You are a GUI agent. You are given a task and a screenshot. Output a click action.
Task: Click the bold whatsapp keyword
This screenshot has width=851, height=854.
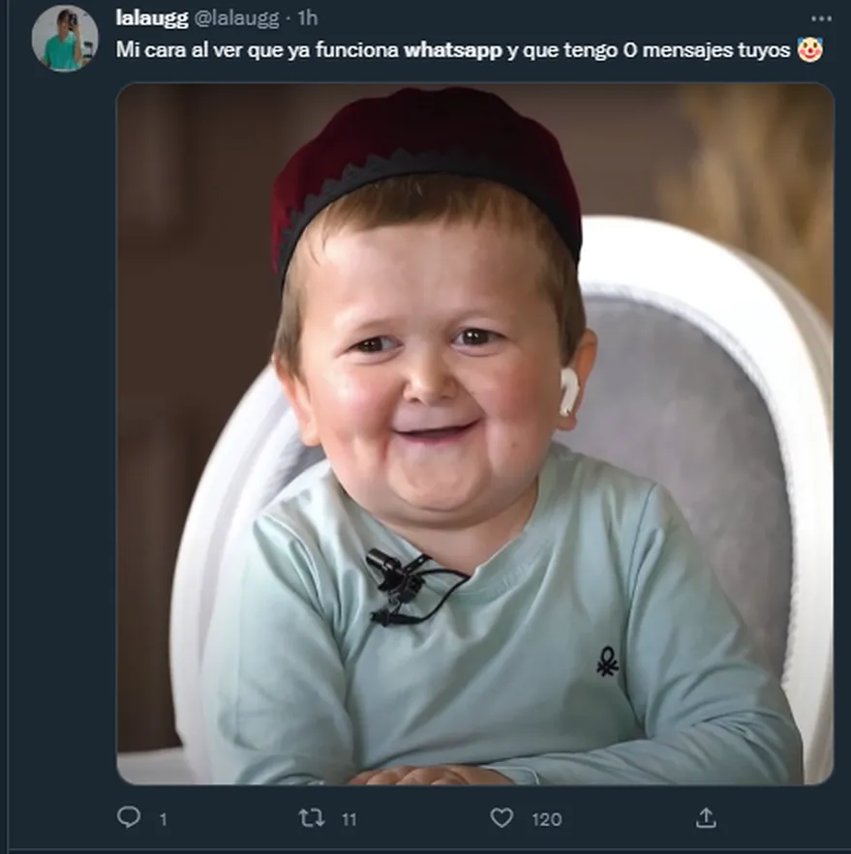(x=452, y=50)
